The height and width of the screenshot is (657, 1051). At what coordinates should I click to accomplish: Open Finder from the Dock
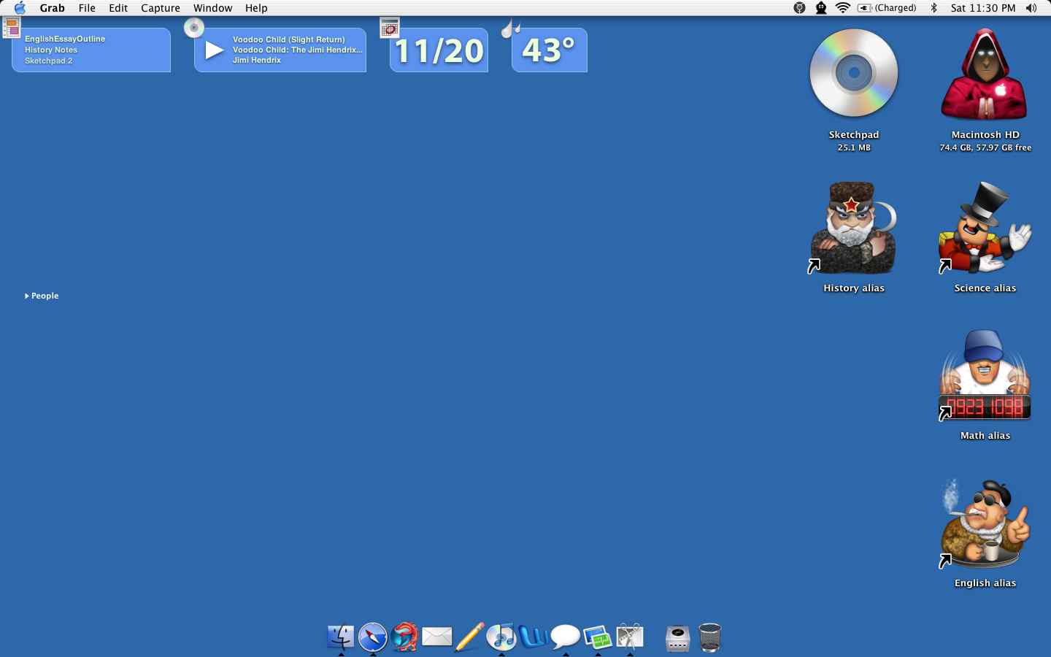341,637
